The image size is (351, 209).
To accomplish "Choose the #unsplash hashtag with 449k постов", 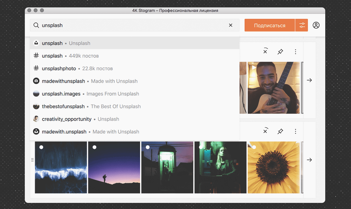I will click(x=135, y=56).
